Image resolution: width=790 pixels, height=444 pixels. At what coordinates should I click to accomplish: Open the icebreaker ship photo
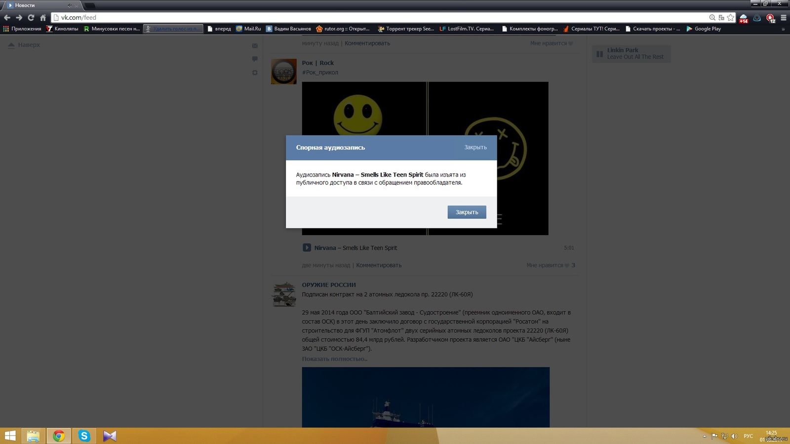[426, 397]
